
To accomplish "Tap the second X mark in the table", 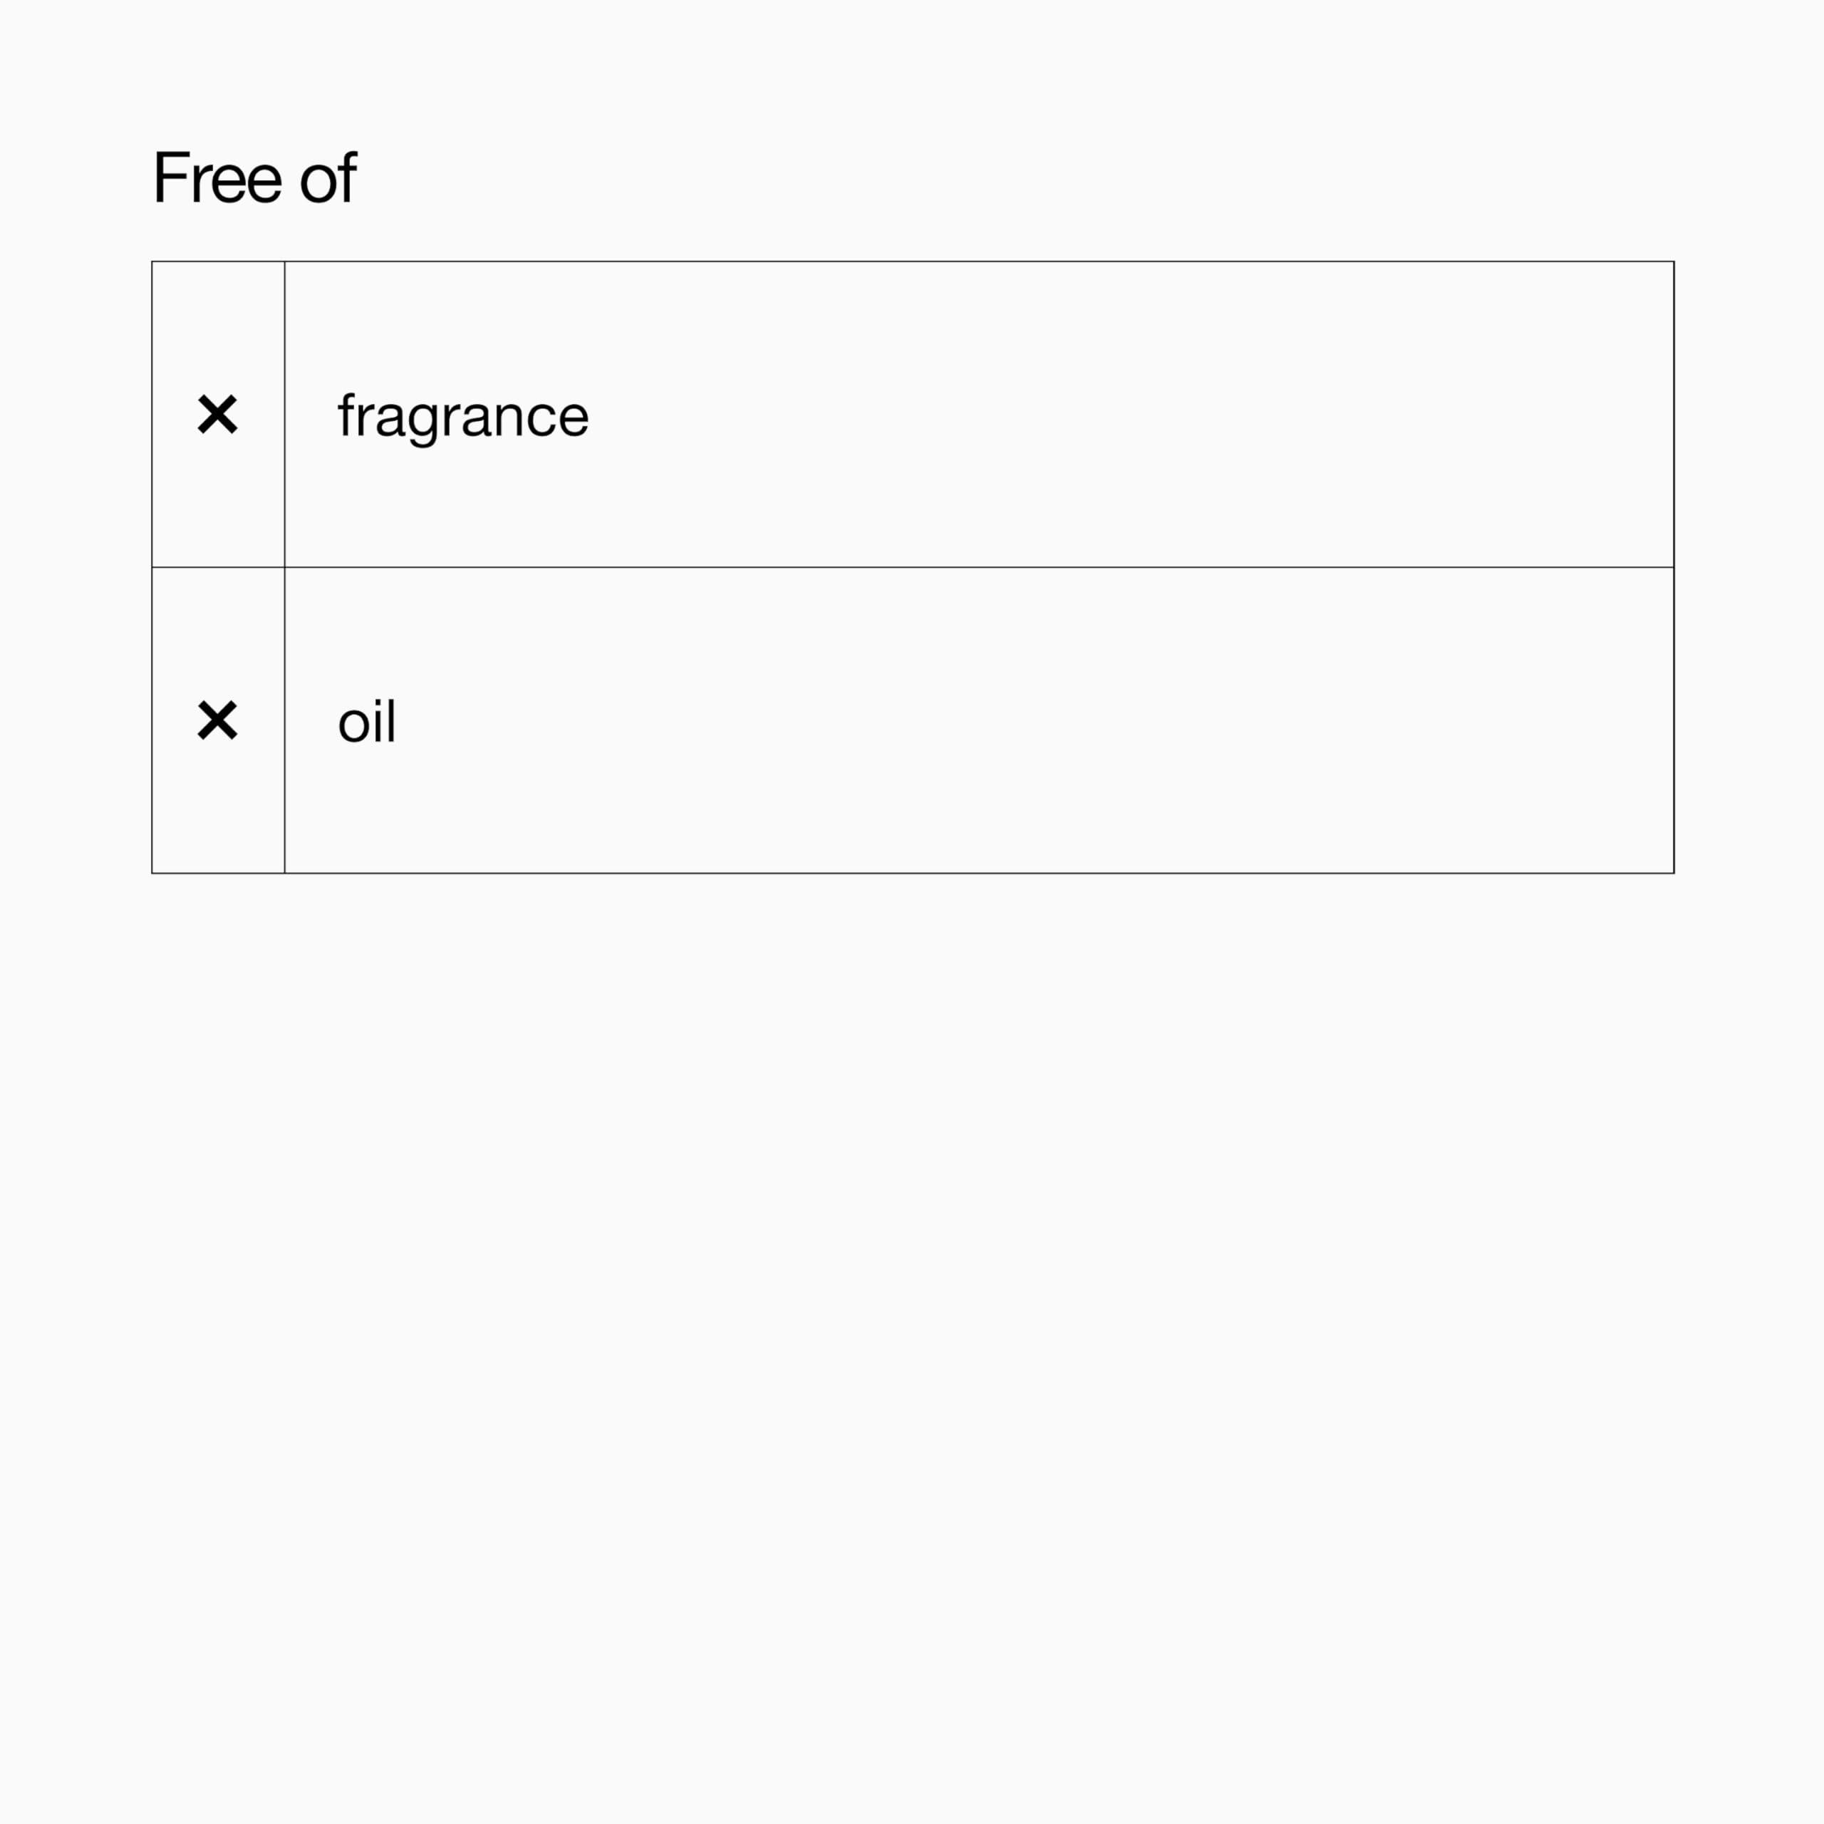I will tap(217, 720).
